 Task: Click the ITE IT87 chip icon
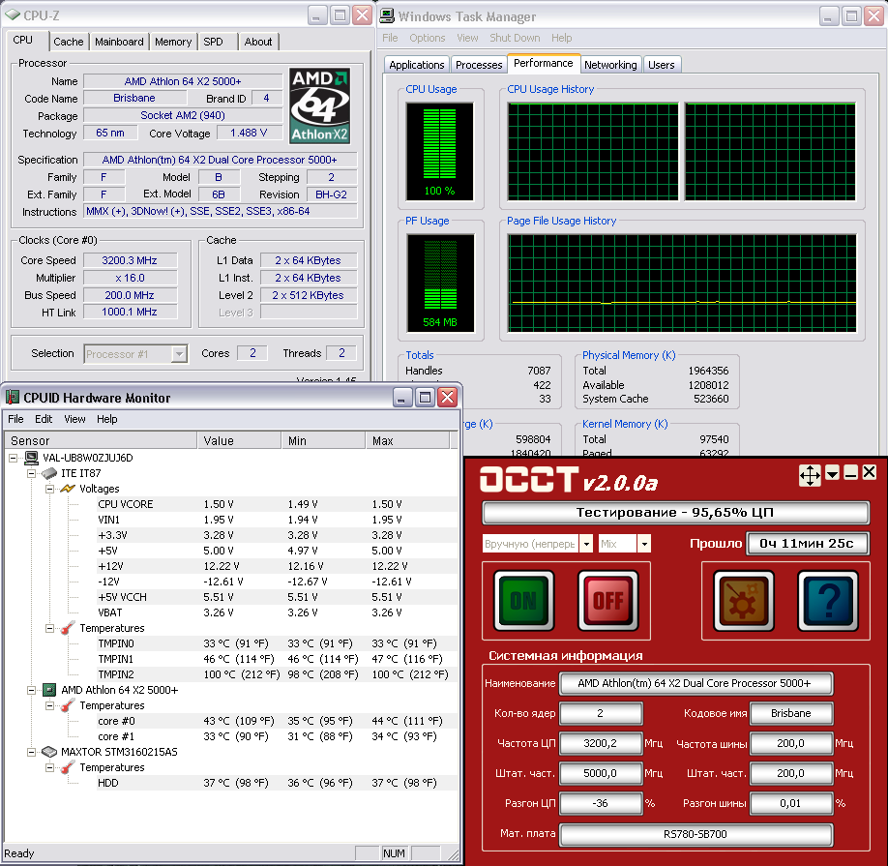coord(50,473)
